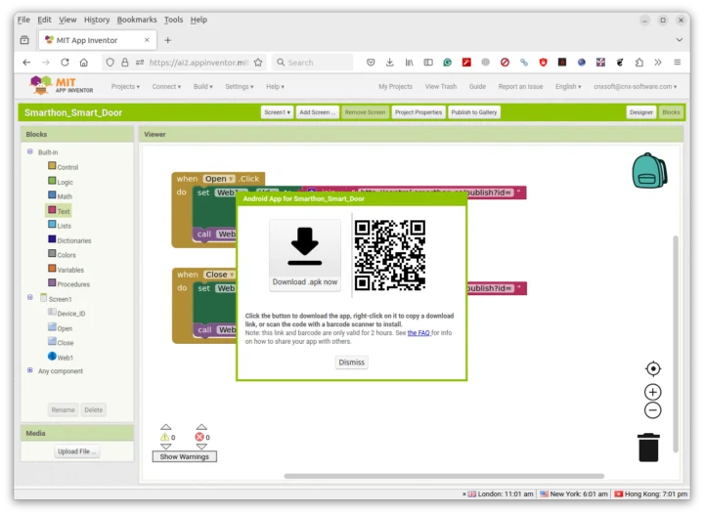Click the warning triangle counter icon
The height and width of the screenshot is (515, 704).
coord(165,437)
